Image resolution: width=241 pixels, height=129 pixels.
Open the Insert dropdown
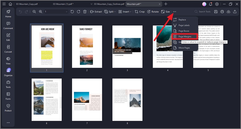point(125,12)
